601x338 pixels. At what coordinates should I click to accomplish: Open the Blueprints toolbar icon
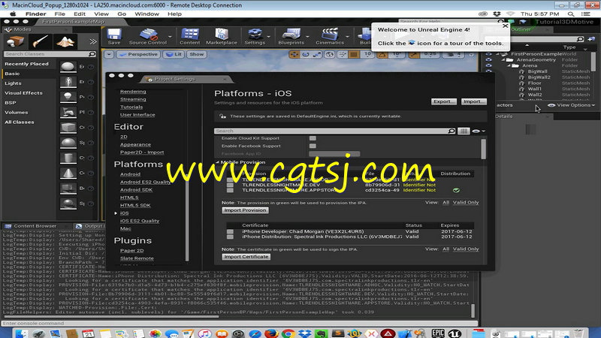(291, 37)
